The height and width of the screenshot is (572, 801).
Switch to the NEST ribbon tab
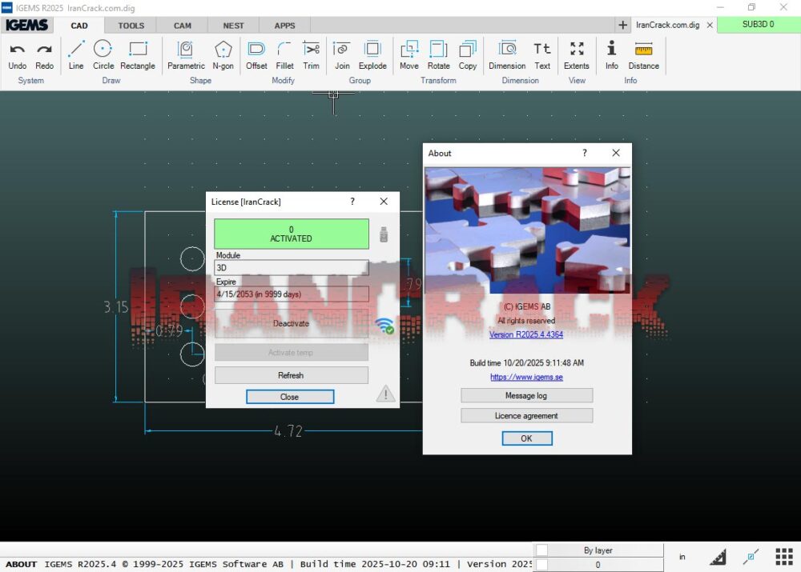[x=233, y=26]
